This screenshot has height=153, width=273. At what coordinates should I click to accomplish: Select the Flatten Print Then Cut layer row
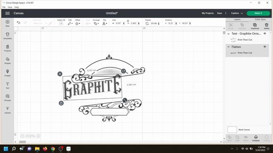247,53
